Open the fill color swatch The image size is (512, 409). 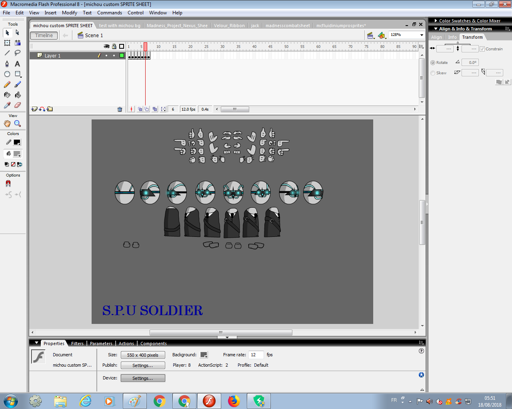coord(17,154)
